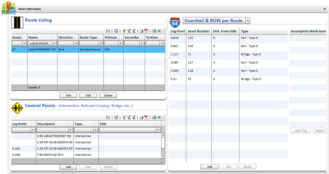Click the Add button under Route Listing
Viewport: 329px width, 174px height.
coord(68,96)
